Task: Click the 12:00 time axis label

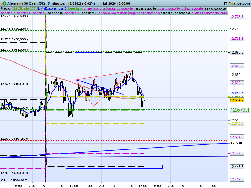Action: (101, 186)
